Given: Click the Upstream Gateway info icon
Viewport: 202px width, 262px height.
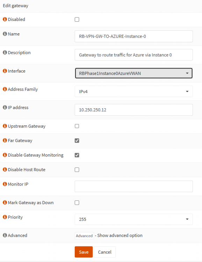Looking at the screenshot, I should pos(5,126).
